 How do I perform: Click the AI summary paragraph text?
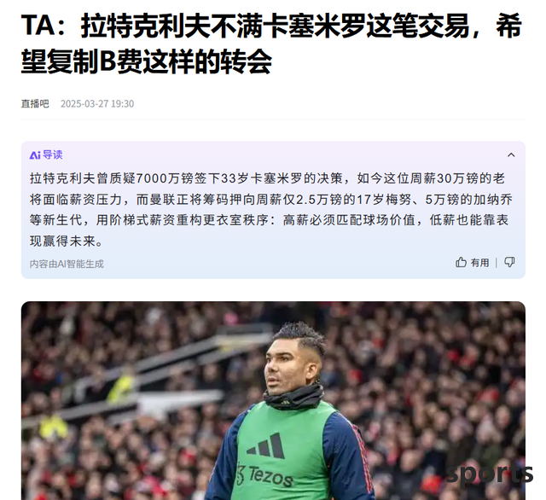pos(271,210)
